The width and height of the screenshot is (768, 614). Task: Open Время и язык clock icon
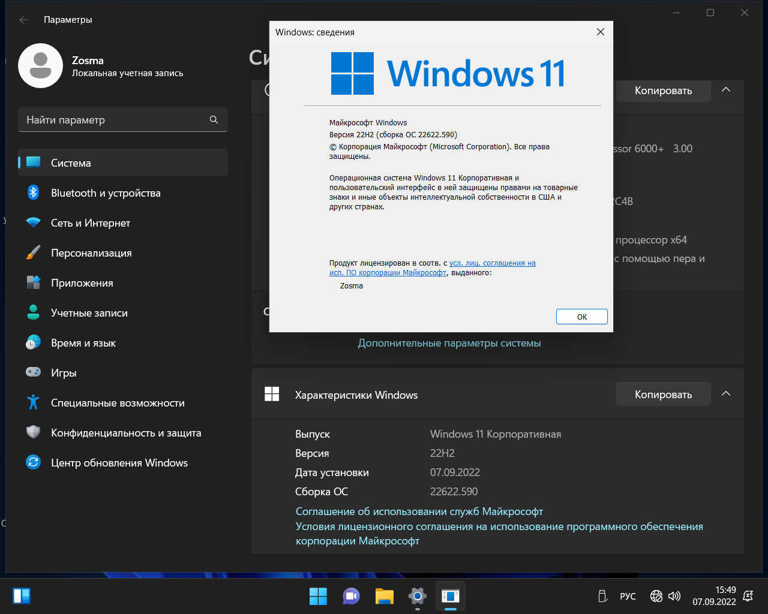click(34, 342)
